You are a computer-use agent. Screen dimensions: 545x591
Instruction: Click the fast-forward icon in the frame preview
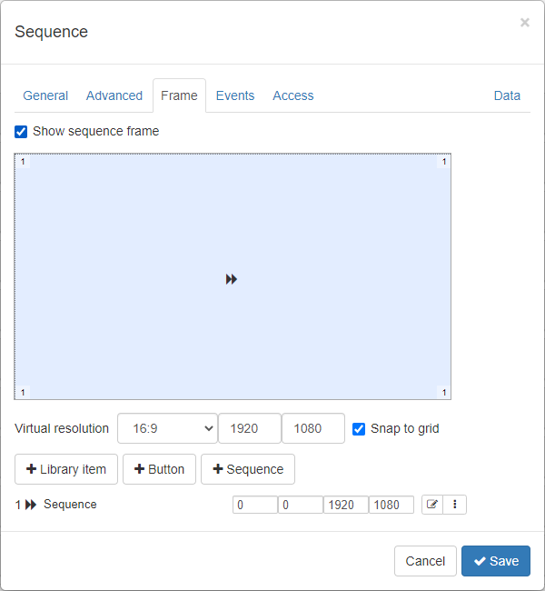point(232,279)
